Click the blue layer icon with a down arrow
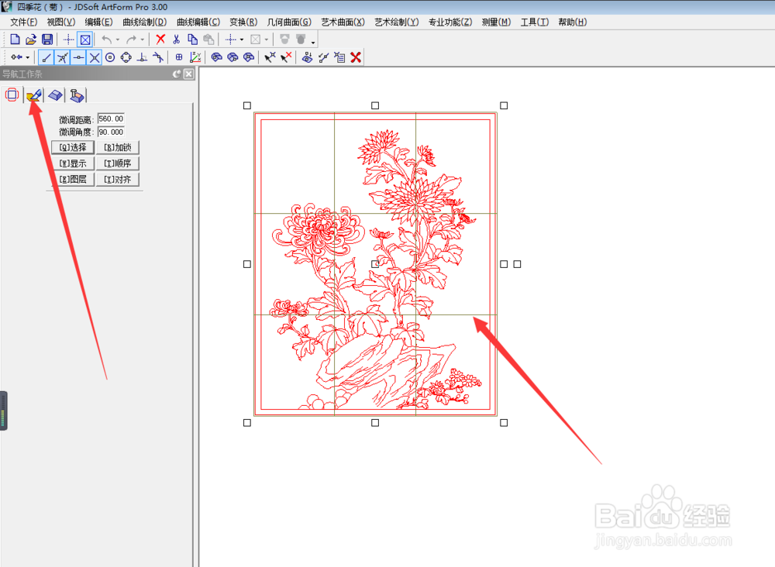 [x=308, y=57]
